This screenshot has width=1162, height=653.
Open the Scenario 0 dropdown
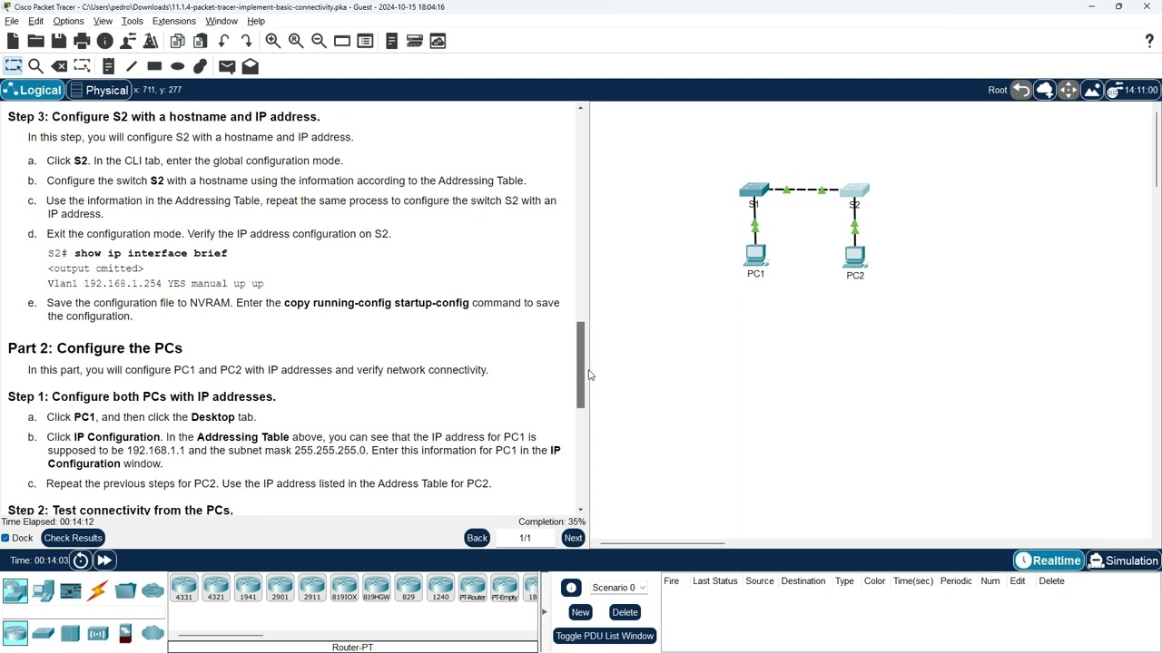(x=618, y=588)
